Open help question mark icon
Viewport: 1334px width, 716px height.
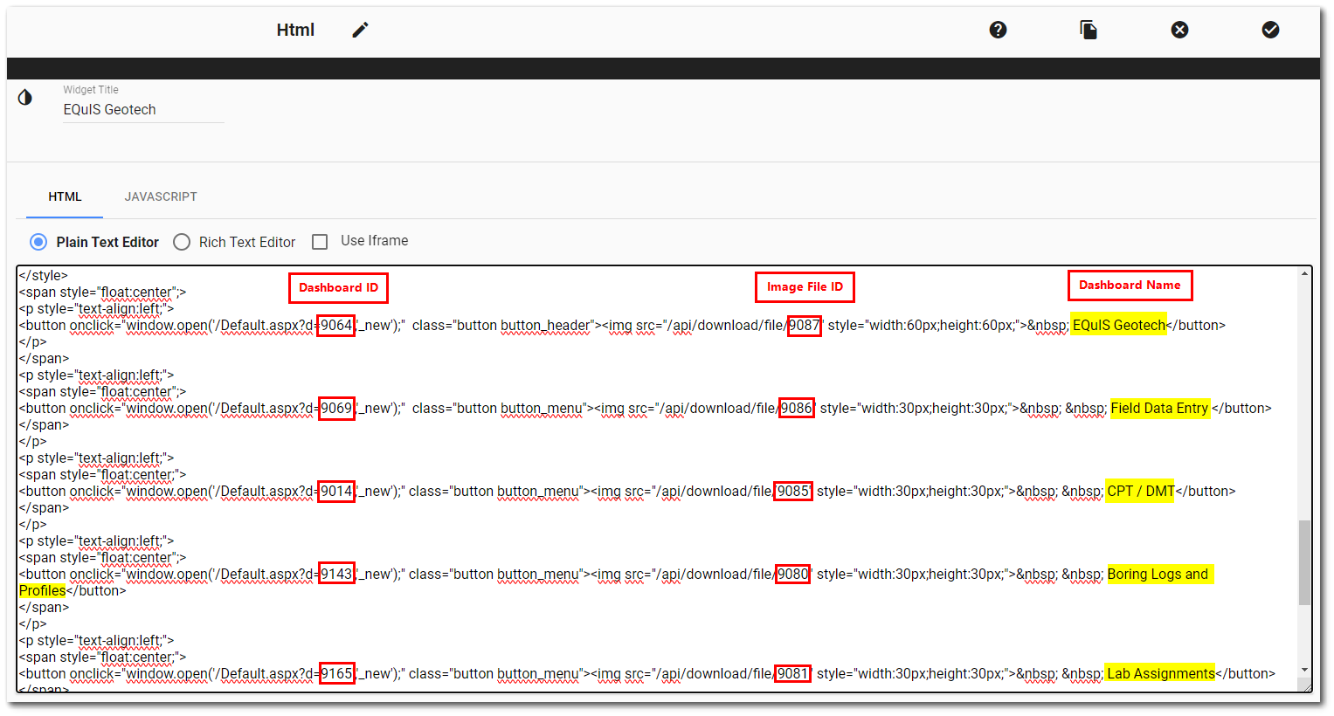(998, 30)
